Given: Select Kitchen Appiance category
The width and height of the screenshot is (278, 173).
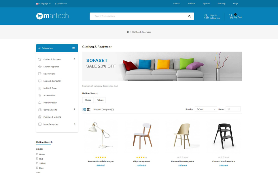Looking at the screenshot, I should [x=51, y=67].
